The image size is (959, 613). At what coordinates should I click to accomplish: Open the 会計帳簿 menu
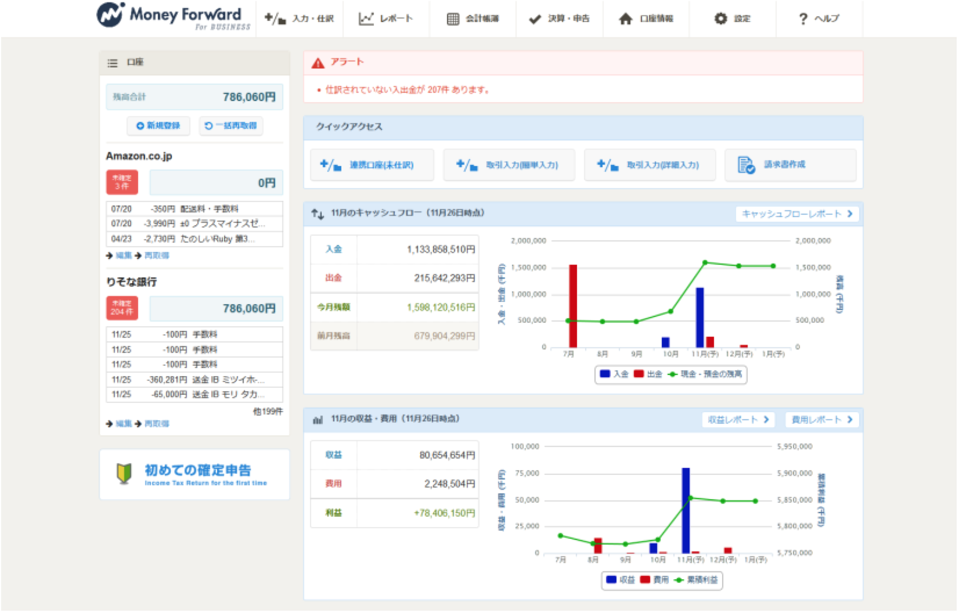[x=473, y=19]
